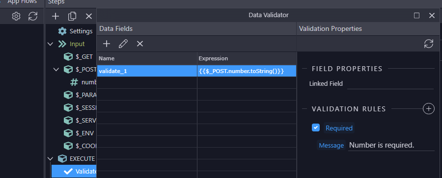Refresh the Validation Properties panel
The height and width of the screenshot is (178, 442).
[x=428, y=44]
